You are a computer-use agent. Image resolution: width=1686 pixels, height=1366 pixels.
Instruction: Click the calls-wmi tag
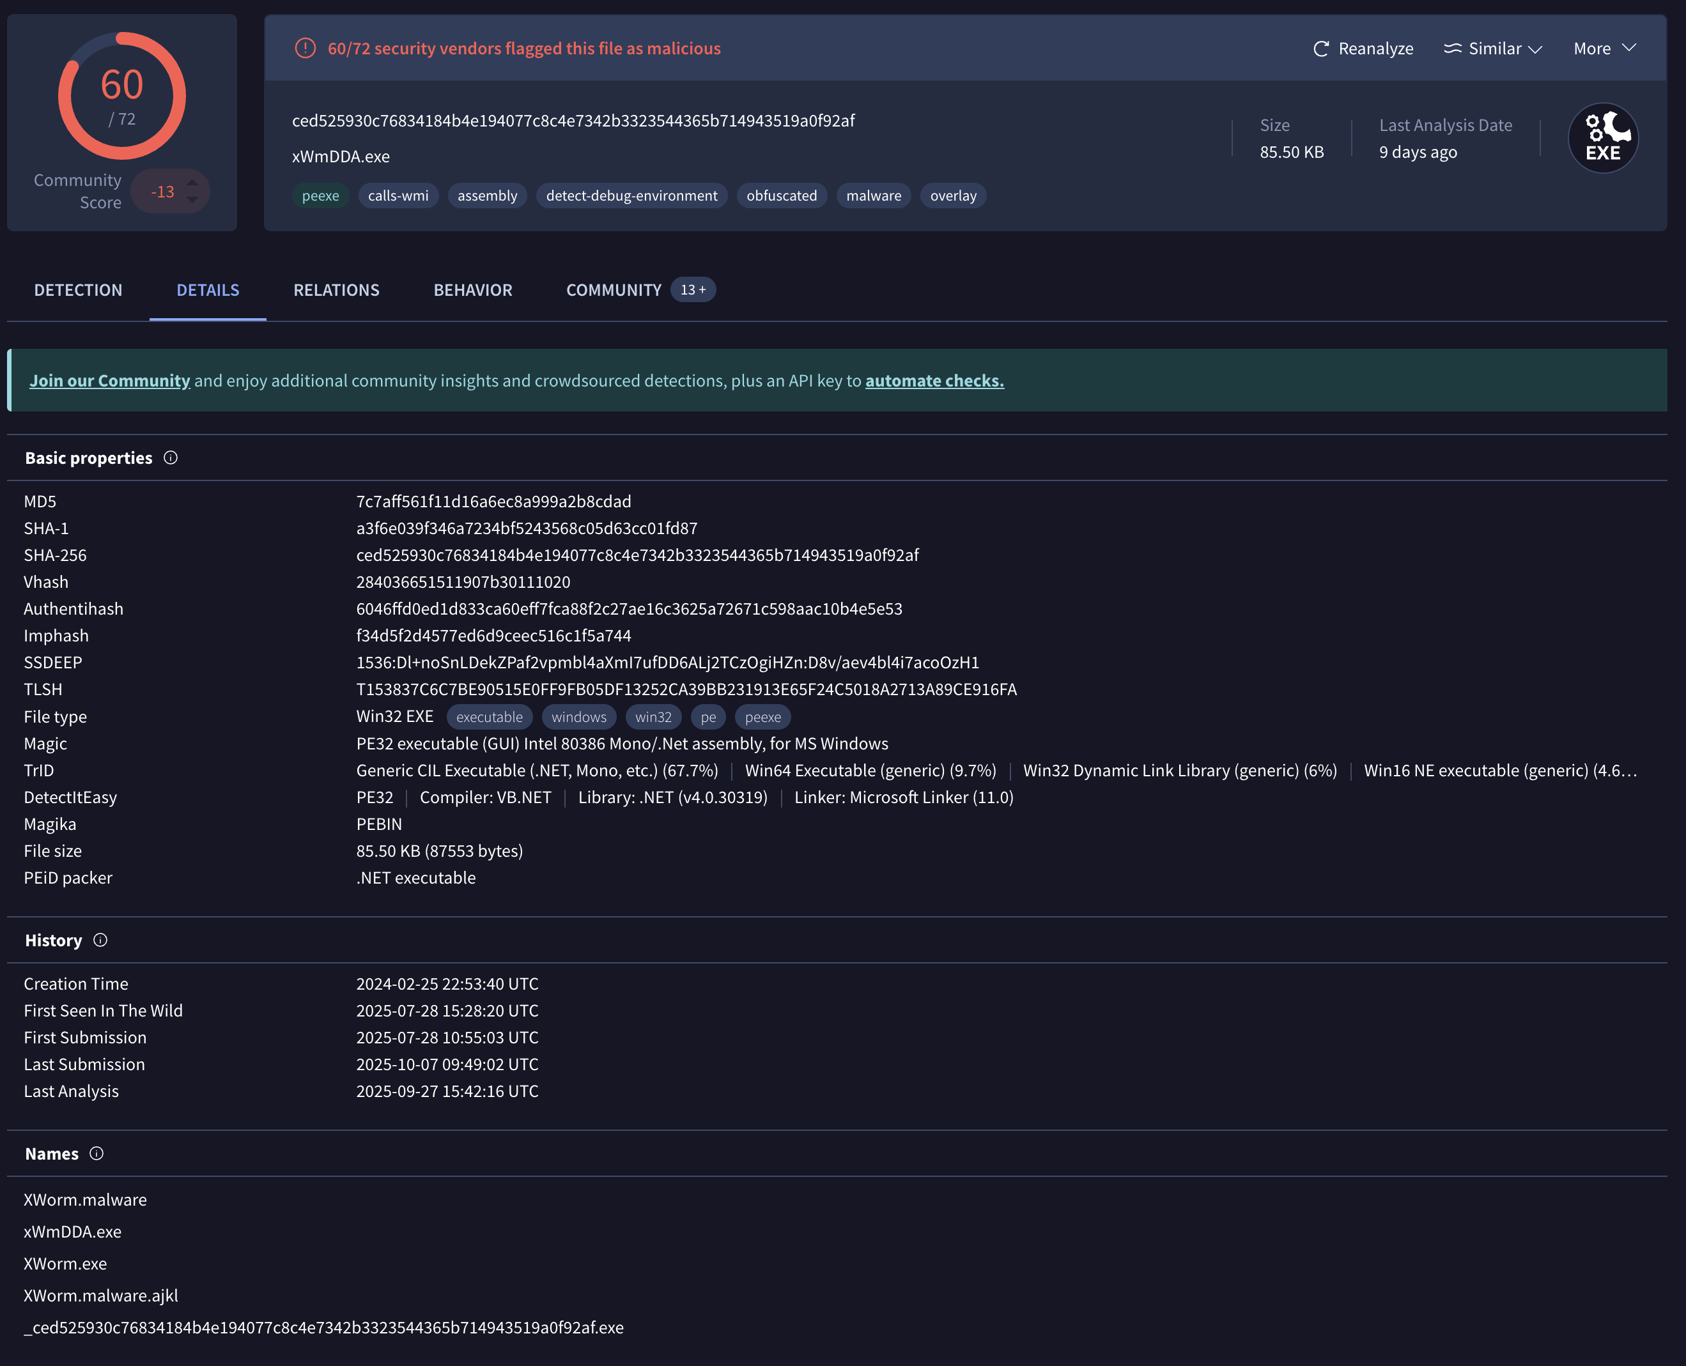[x=398, y=196]
